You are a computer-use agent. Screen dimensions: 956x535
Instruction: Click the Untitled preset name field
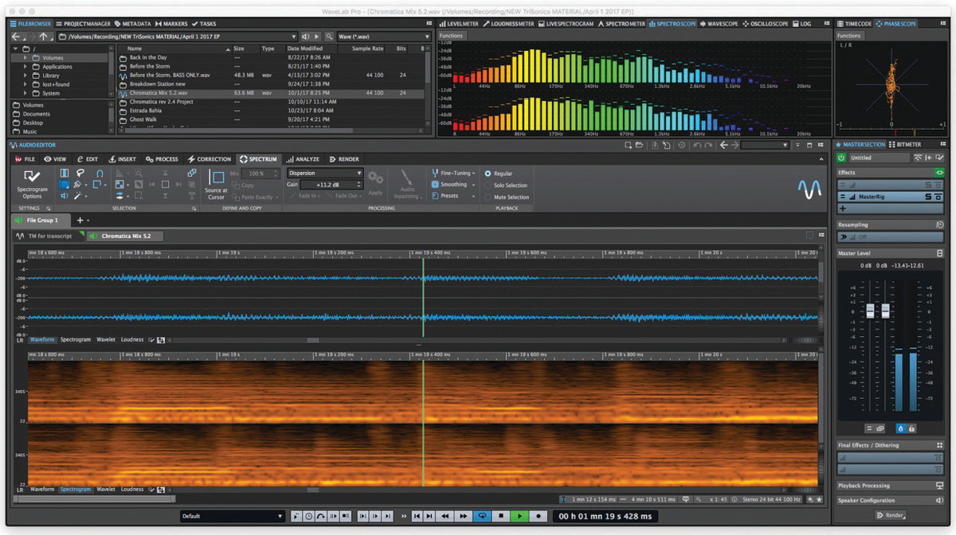coord(881,158)
